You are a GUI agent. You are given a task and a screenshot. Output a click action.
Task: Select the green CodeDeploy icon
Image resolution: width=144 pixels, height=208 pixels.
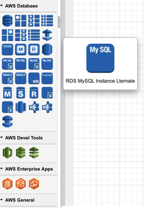point(21,153)
